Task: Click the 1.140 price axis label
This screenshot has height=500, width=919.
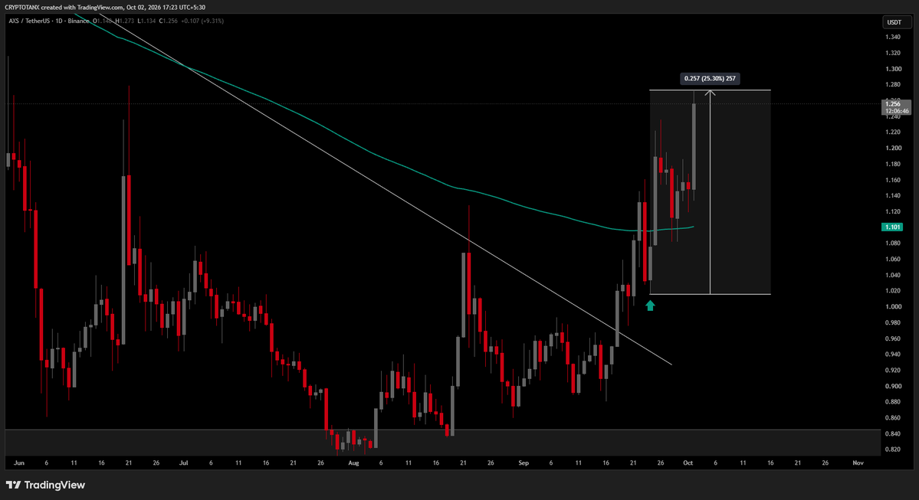Action: tap(893, 195)
